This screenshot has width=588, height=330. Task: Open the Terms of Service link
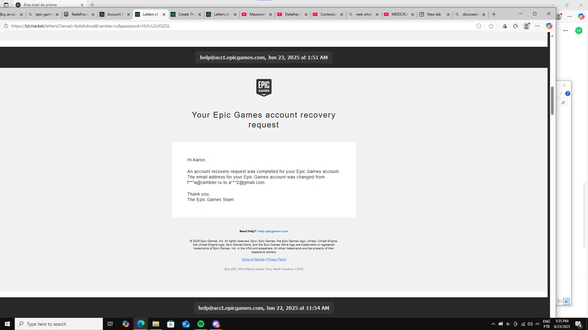[x=253, y=259]
